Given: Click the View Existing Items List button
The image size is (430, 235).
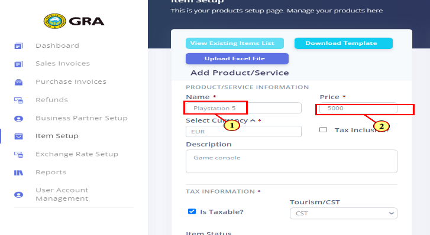Looking at the screenshot, I should click(235, 43).
